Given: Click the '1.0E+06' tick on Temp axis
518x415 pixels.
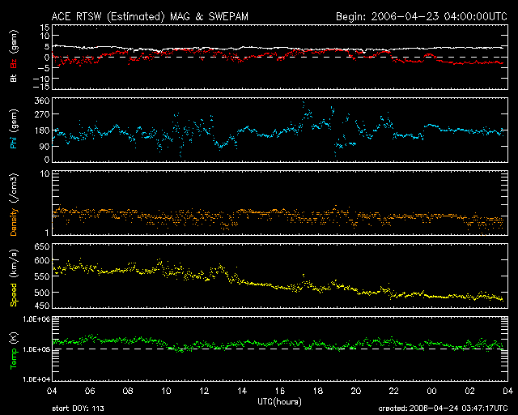Looking at the screenshot, I should point(36,319).
